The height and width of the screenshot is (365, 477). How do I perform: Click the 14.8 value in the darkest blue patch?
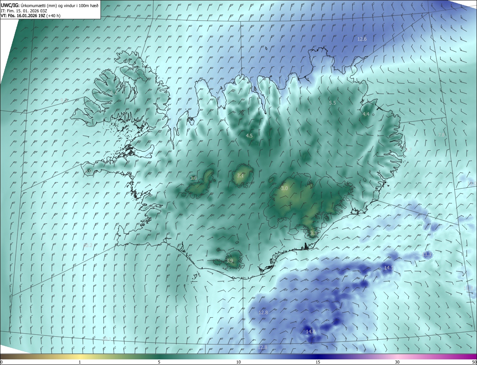pyautogui.click(x=310, y=331)
